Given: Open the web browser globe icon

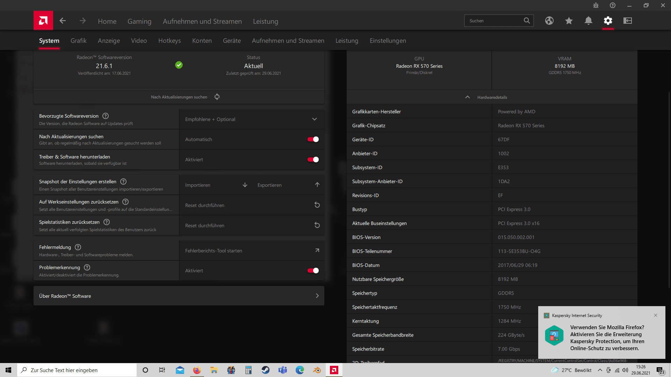Looking at the screenshot, I should (549, 21).
